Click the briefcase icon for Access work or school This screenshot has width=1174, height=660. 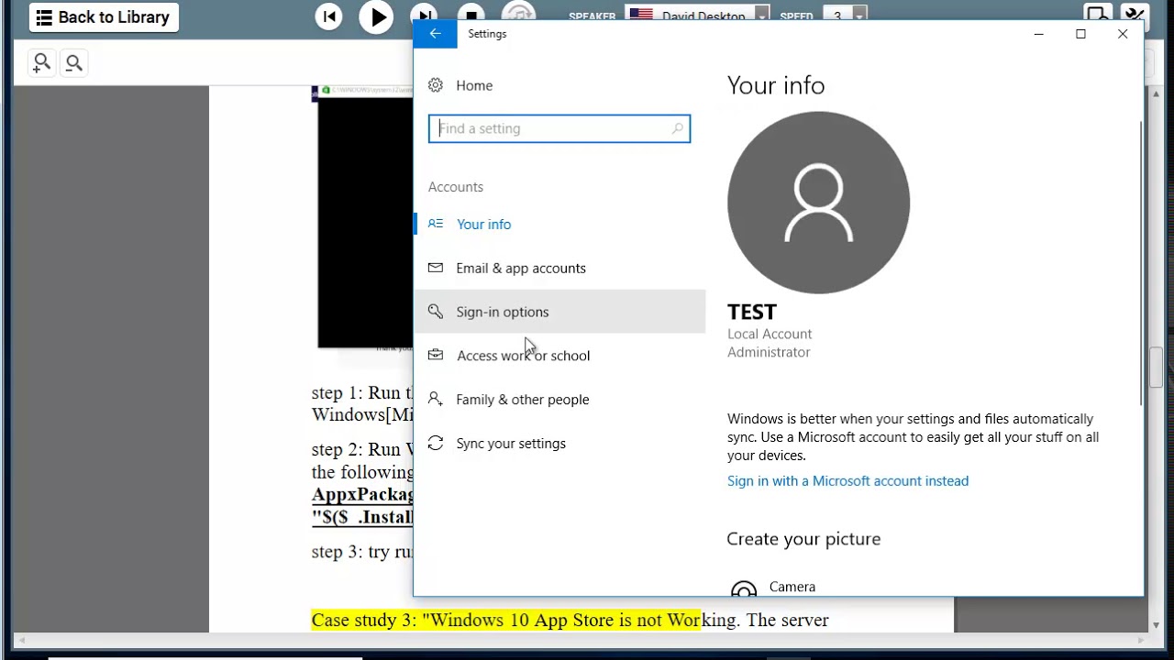pyautogui.click(x=436, y=355)
